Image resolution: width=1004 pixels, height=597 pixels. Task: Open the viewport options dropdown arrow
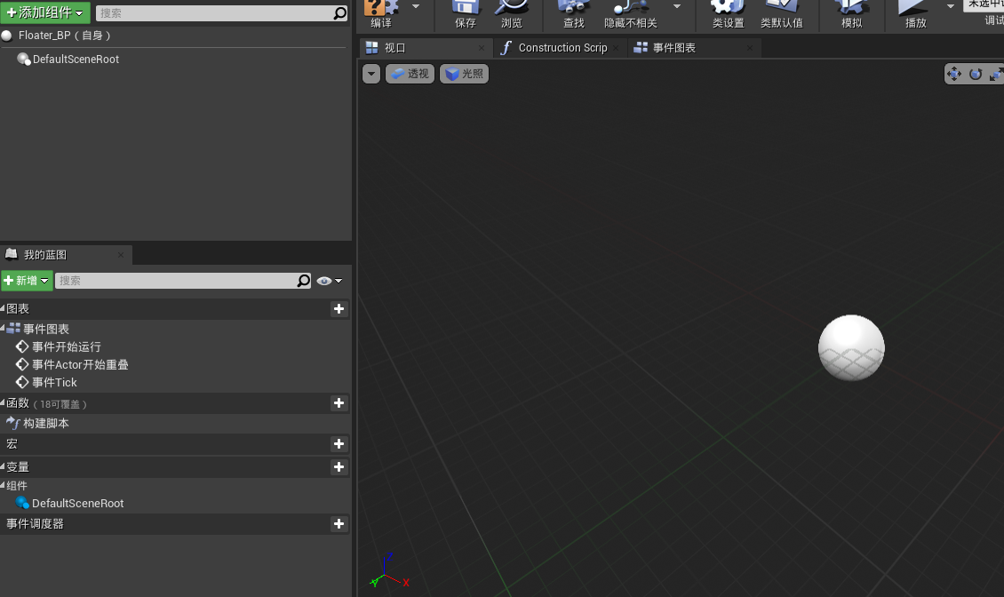pos(371,73)
